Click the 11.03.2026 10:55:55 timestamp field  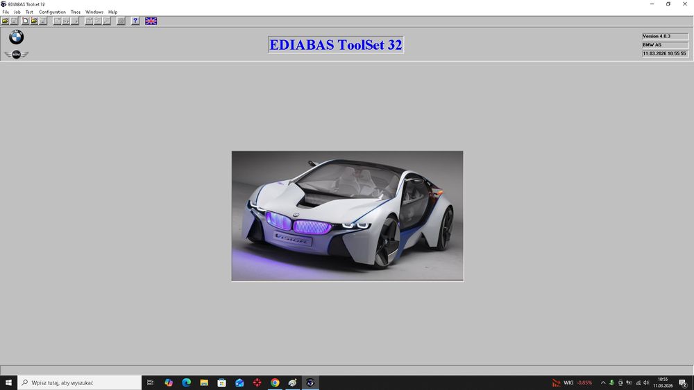(666, 53)
